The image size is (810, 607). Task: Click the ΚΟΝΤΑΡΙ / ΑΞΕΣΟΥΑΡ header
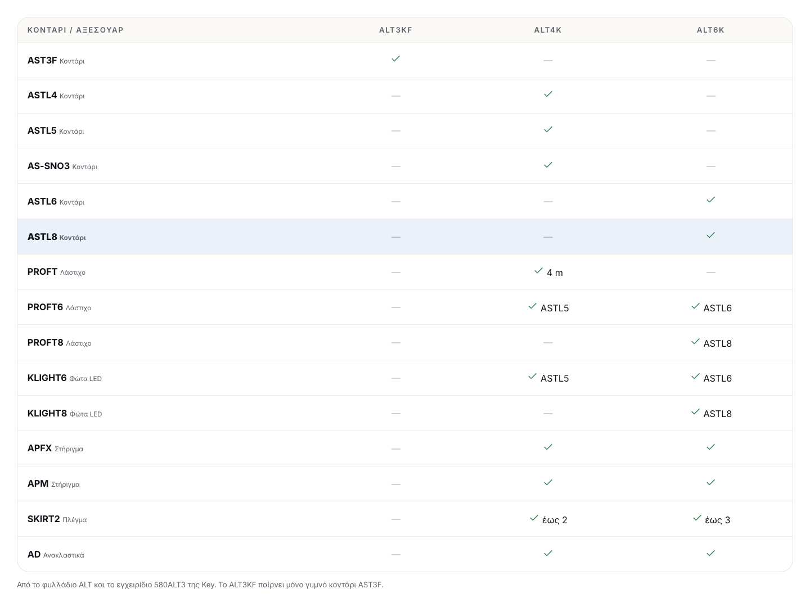pyautogui.click(x=75, y=30)
